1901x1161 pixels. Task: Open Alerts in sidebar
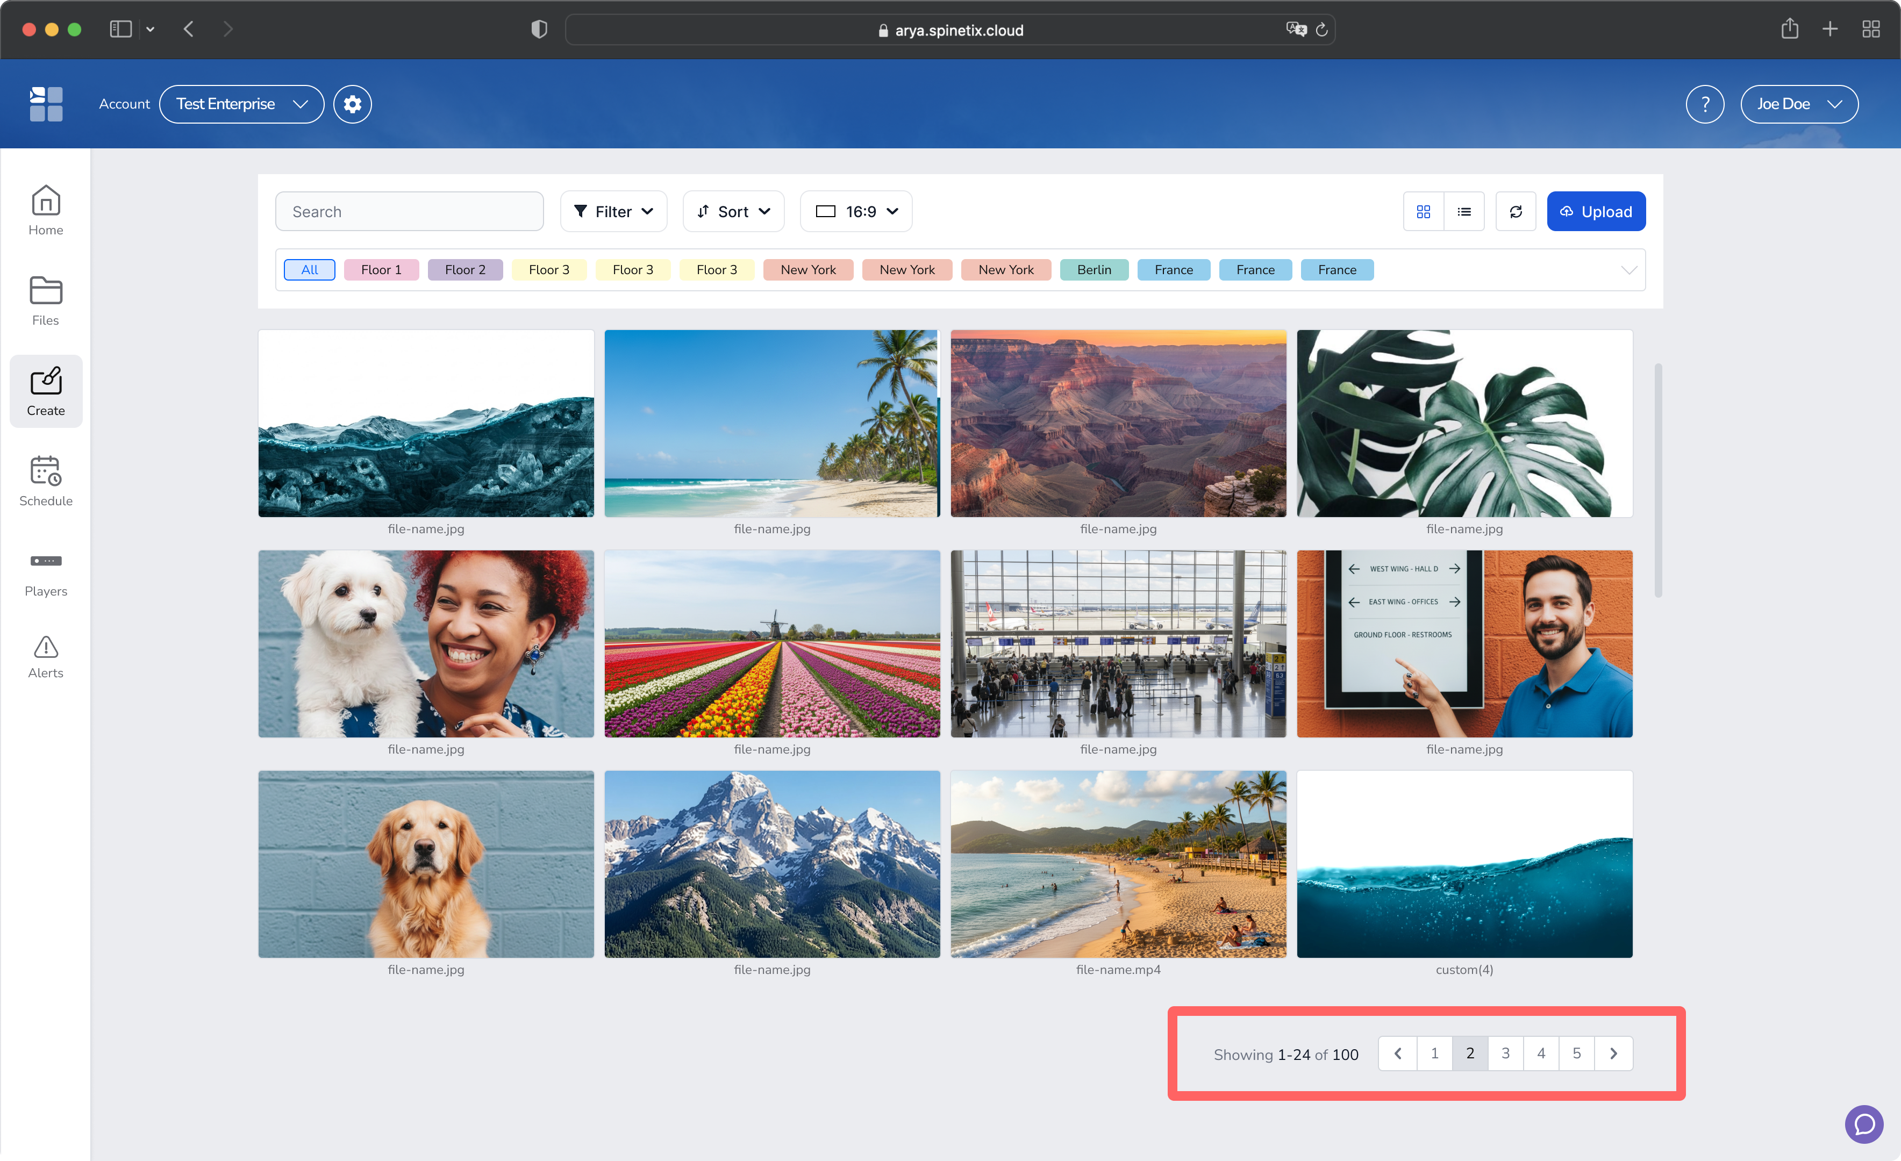point(46,657)
